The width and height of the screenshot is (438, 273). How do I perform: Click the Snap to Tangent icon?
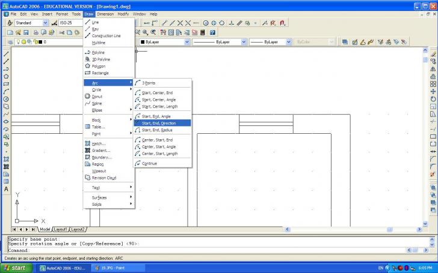pos(221,23)
